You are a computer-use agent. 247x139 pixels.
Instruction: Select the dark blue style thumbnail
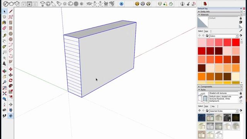(201, 117)
